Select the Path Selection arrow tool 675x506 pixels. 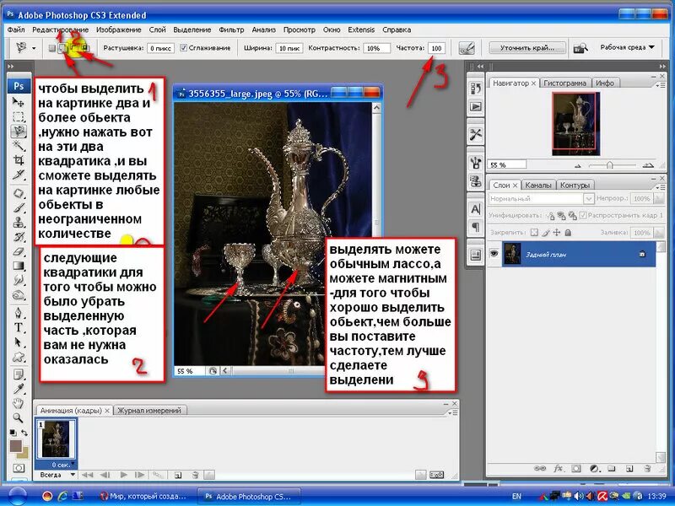pos(18,342)
